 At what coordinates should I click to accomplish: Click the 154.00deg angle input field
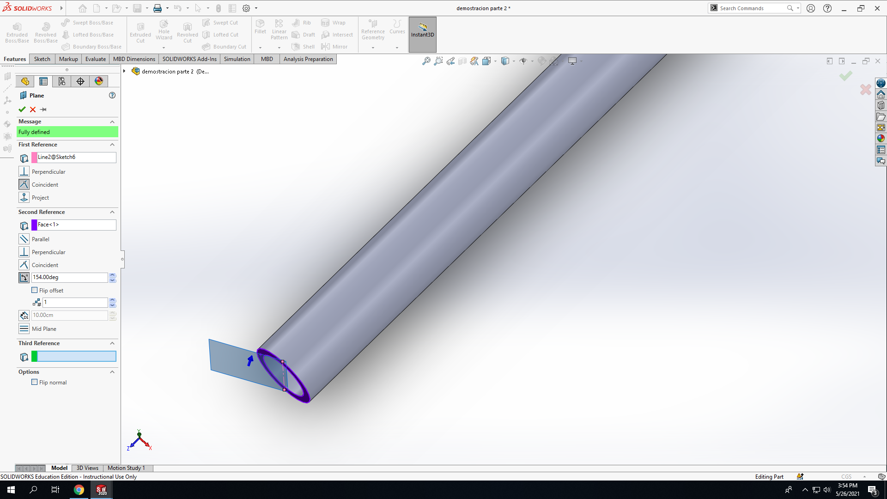tap(69, 277)
